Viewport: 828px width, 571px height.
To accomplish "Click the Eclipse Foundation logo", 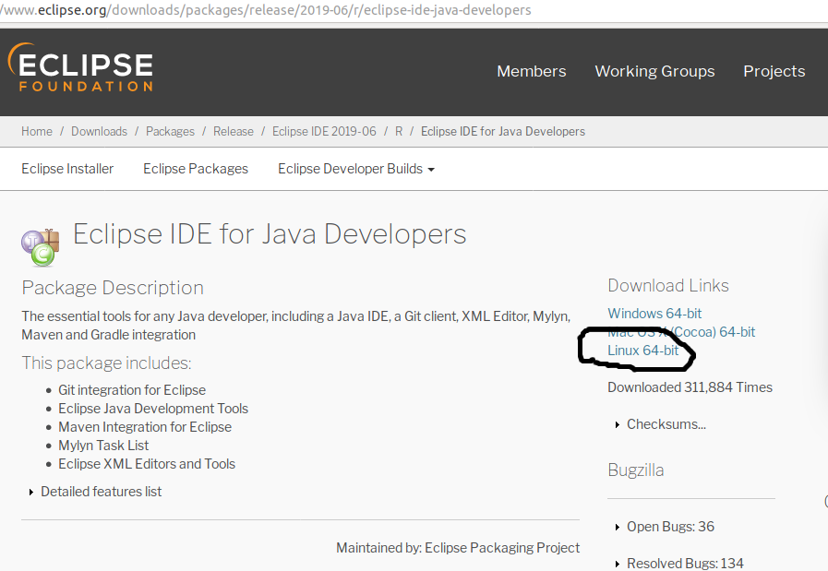I will (80, 67).
